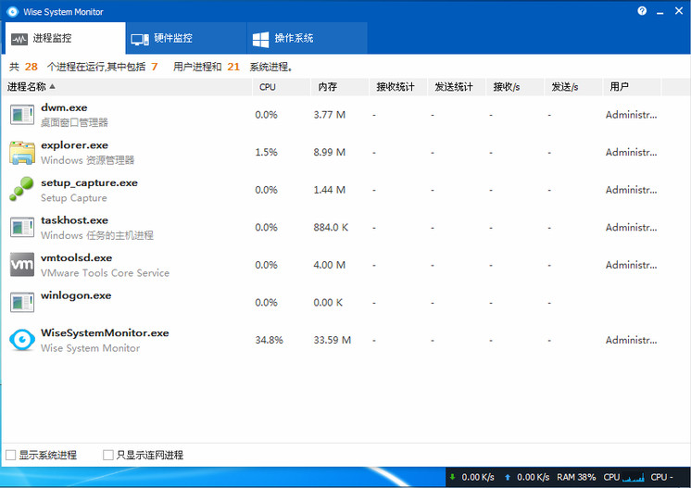
Task: Sort by 用户 column header
Action: pos(632,87)
